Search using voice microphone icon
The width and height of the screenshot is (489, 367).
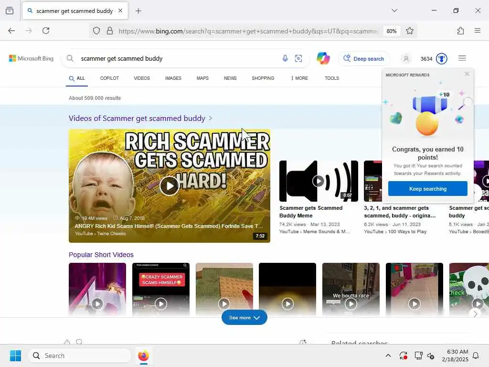(285, 58)
